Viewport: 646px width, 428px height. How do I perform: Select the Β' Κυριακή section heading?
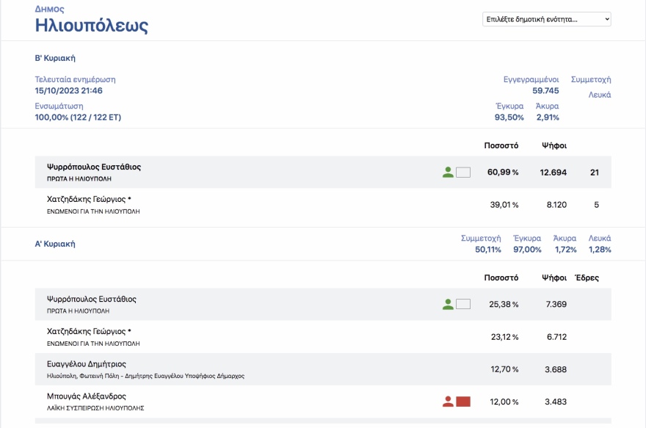pyautogui.click(x=55, y=58)
